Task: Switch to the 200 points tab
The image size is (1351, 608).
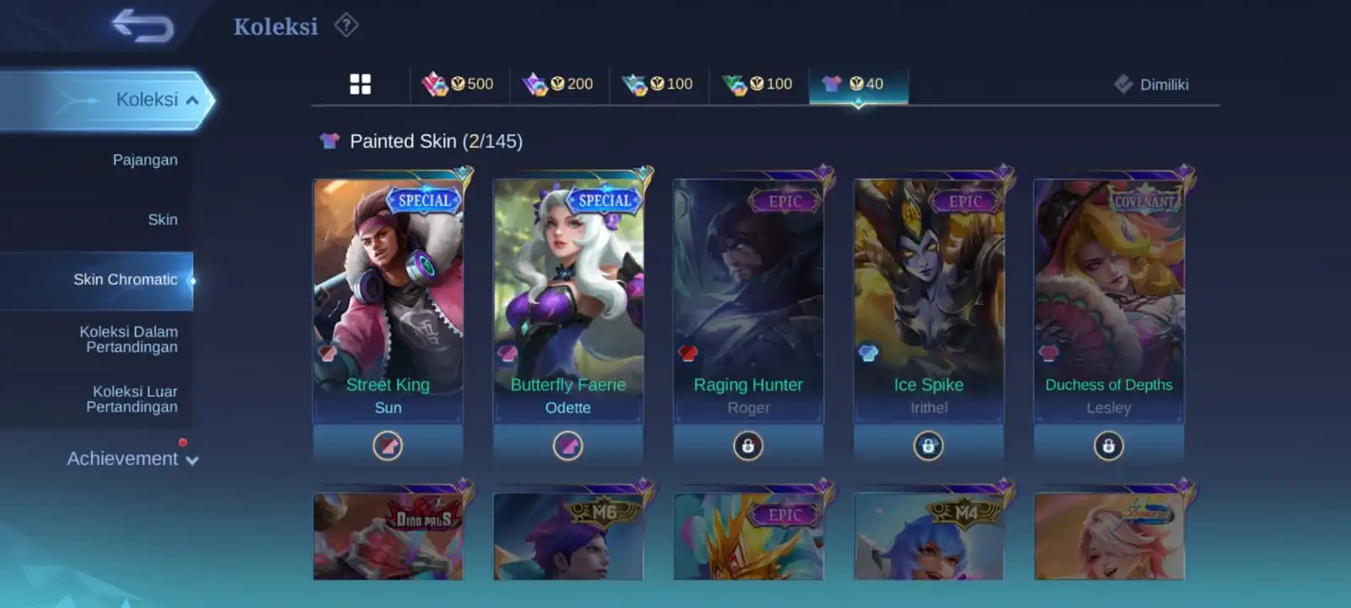Action: 558,84
